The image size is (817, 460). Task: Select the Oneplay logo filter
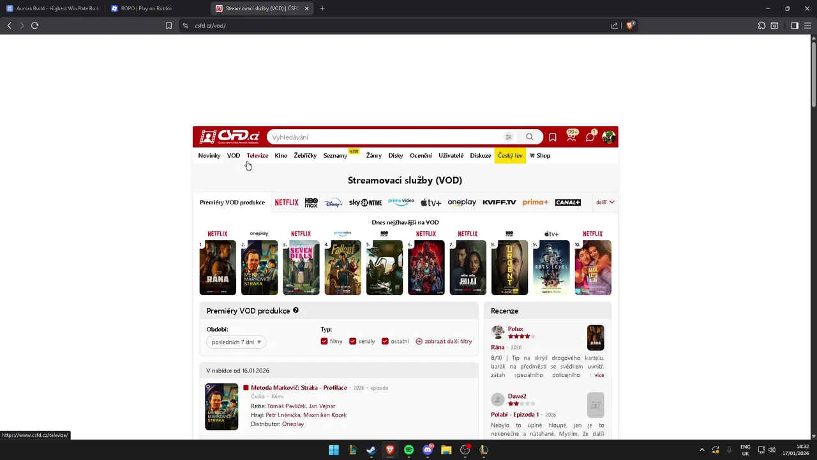point(462,203)
